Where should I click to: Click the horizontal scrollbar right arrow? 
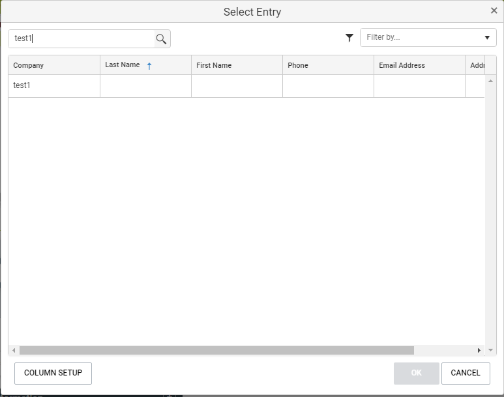click(x=479, y=351)
